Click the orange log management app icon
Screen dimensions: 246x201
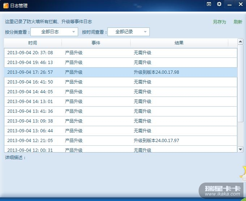(6, 6)
